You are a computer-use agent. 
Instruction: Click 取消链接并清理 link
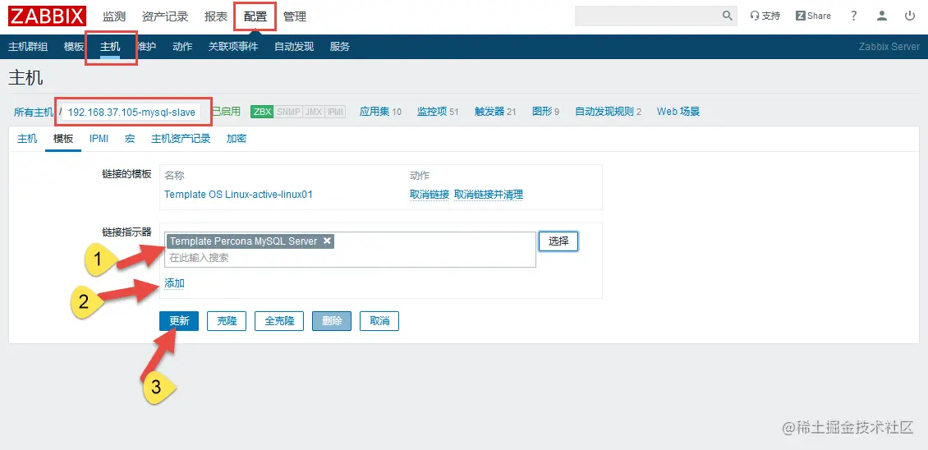[489, 195]
